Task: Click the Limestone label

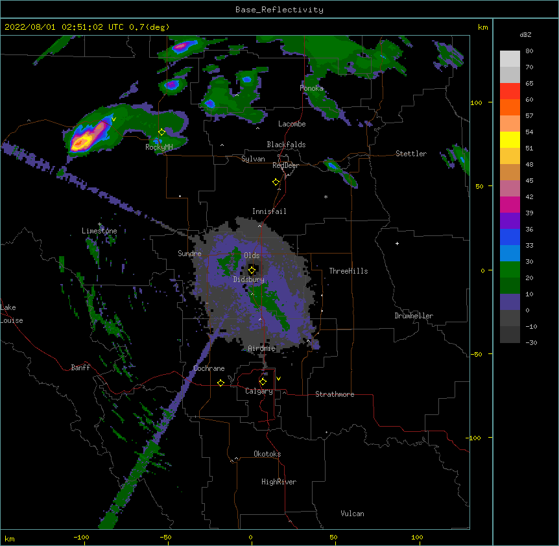Action: coord(99,231)
